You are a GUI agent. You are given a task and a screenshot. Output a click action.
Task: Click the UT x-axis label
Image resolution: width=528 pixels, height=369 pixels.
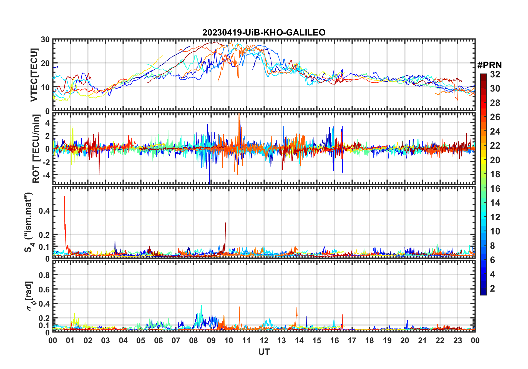[x=264, y=352]
